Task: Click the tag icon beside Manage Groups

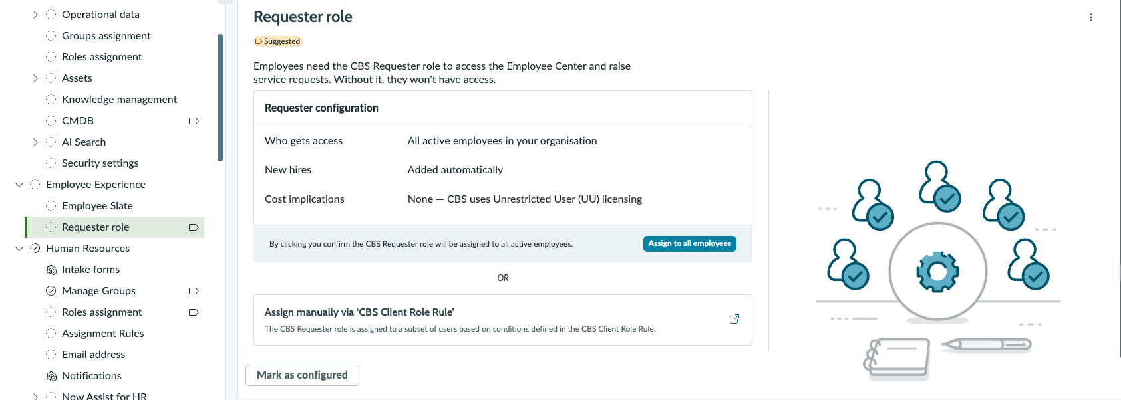Action: 194,291
